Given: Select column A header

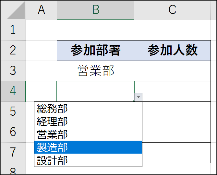Looking at the screenshot, I should [x=42, y=10].
